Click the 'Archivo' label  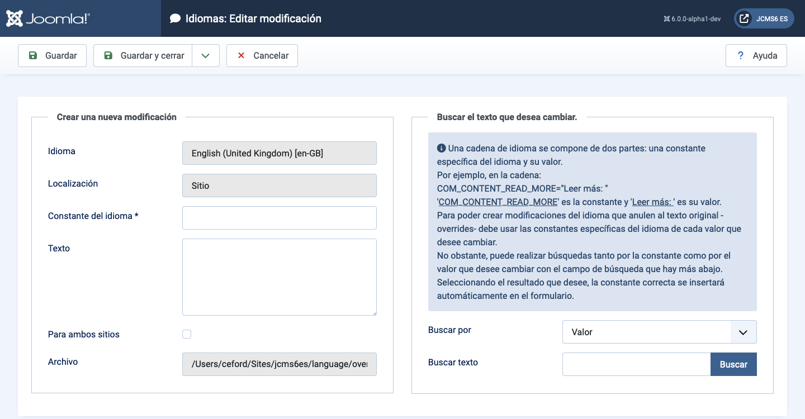[x=63, y=361]
